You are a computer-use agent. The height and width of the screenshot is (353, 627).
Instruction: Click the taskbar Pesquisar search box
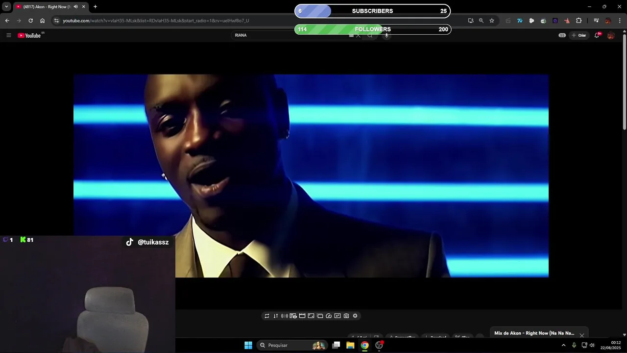pos(293,345)
